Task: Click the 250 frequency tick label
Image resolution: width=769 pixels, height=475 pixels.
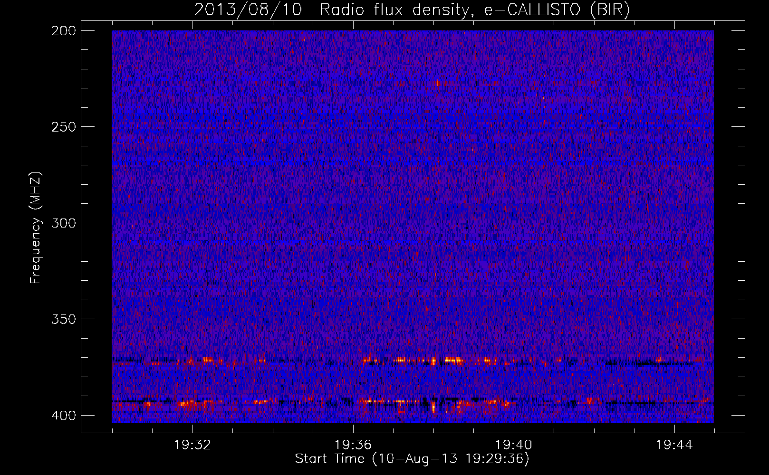Action: tap(64, 127)
